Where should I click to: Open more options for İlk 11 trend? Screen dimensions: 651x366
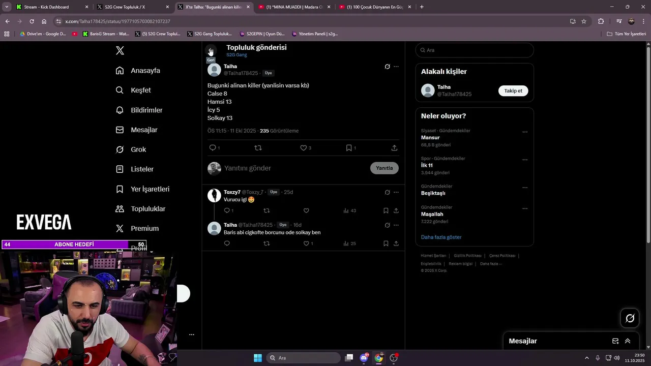click(525, 160)
